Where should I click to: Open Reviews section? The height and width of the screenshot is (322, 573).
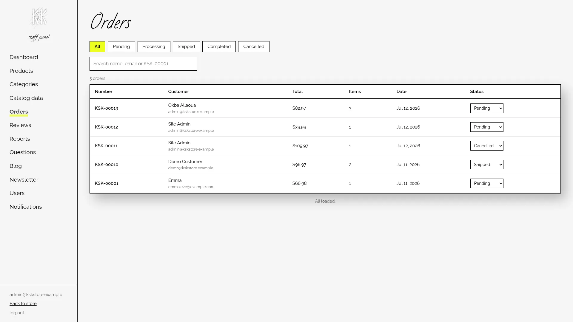tap(20, 125)
